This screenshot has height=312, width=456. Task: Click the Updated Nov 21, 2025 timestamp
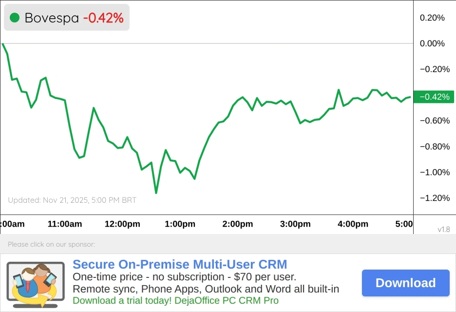[x=72, y=200]
